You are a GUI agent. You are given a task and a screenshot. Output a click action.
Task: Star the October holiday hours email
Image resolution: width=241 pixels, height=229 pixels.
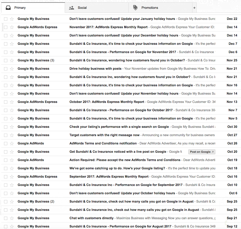tap(12, 193)
